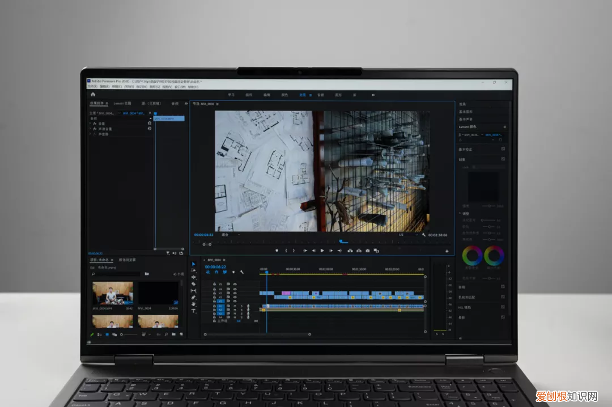Open the 适合 zoom level dropdown
612x407 pixels.
tap(229, 234)
